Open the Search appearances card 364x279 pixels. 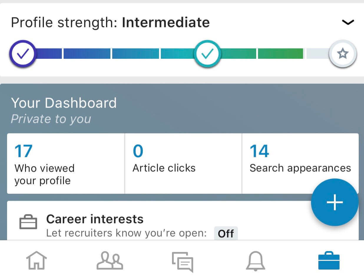(x=300, y=163)
